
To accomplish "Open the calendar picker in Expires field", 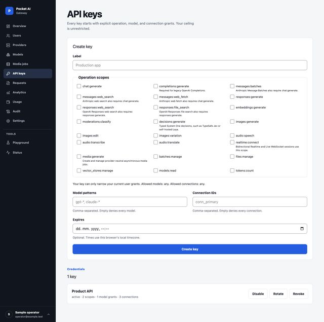I will tap(302, 229).
